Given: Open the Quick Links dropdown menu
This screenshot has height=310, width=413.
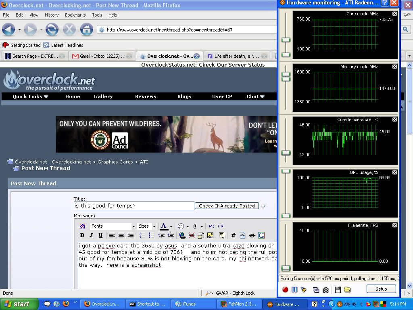Looking at the screenshot, I should pyautogui.click(x=30, y=96).
